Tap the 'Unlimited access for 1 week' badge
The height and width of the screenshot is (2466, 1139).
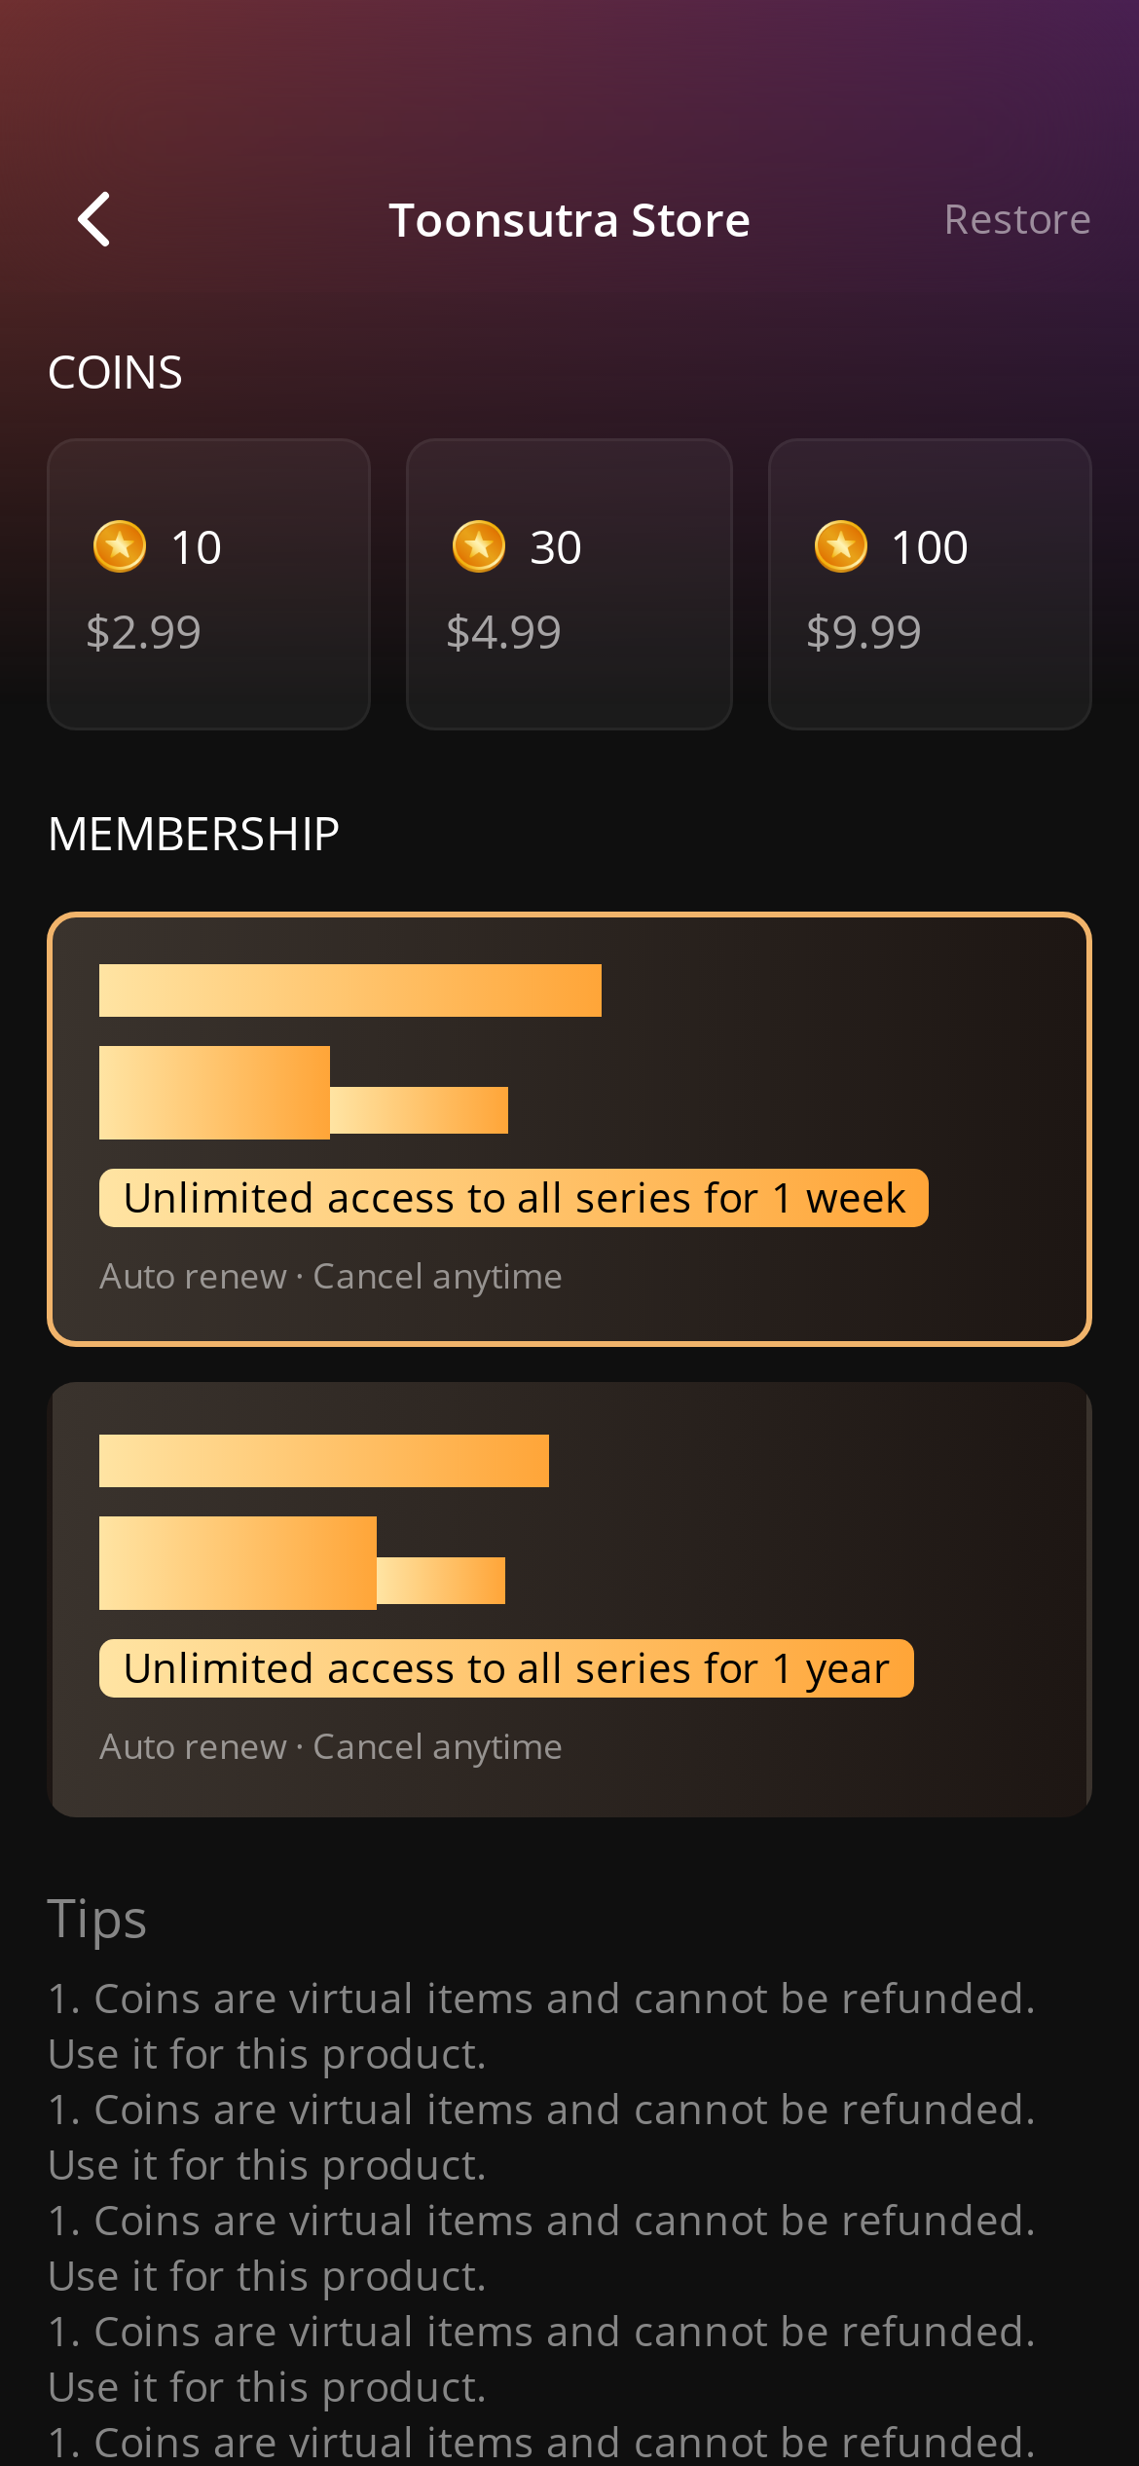(x=514, y=1198)
